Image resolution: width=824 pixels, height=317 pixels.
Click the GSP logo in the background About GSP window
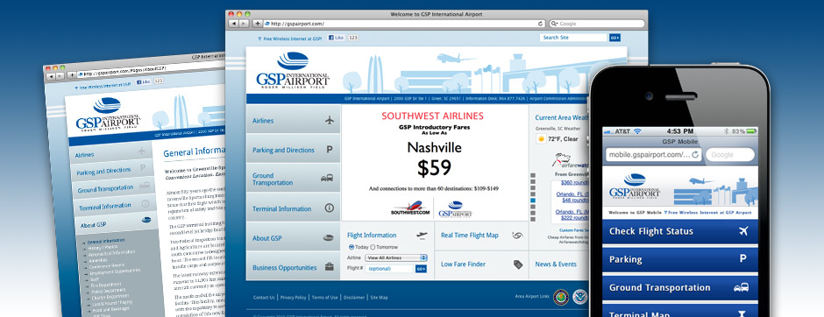pyautogui.click(x=108, y=115)
